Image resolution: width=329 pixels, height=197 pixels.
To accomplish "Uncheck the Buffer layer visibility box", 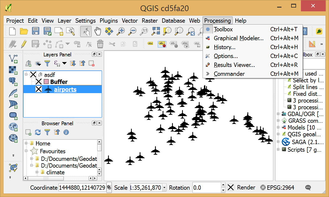I will pos(39,82).
